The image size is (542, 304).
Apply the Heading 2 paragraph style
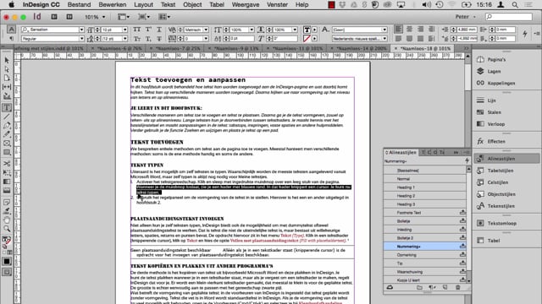425,196
